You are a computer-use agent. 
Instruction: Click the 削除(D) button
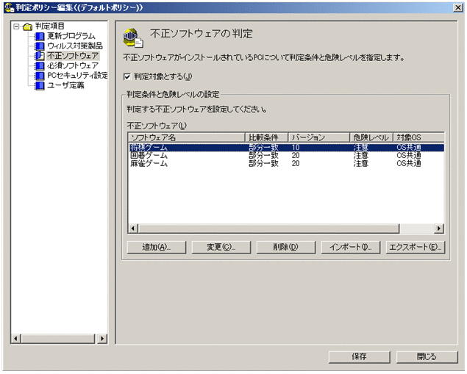click(285, 247)
